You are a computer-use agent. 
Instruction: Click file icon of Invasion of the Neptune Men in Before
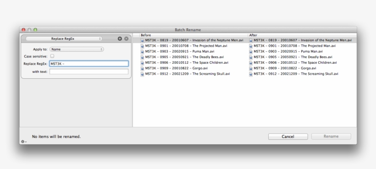click(x=142, y=40)
